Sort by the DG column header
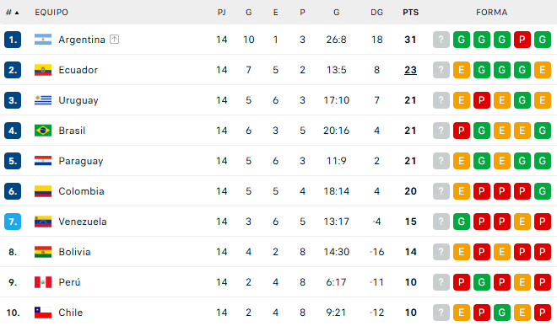 pyautogui.click(x=377, y=13)
